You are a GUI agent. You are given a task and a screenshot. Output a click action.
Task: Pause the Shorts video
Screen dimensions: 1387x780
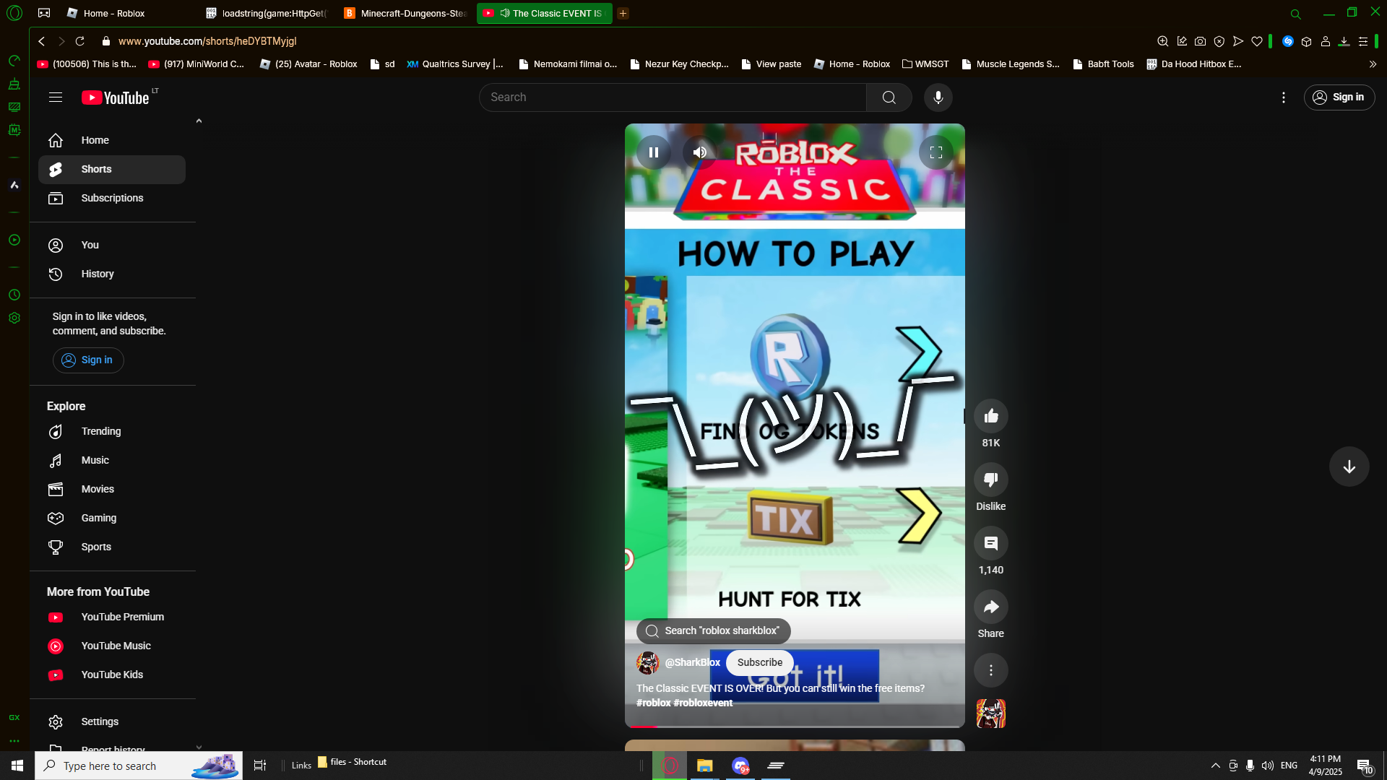click(x=654, y=152)
